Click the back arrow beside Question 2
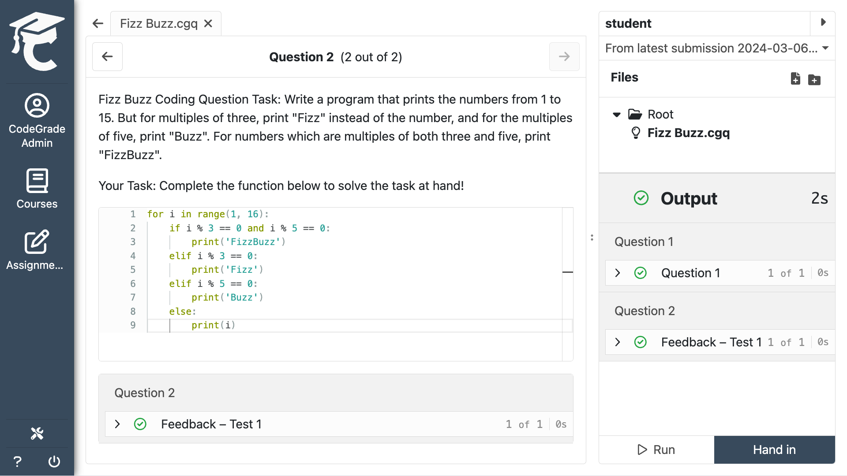The height and width of the screenshot is (476, 847). 107,56
